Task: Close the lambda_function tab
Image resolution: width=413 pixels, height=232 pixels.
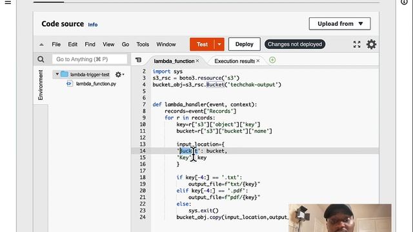Action: point(197,61)
